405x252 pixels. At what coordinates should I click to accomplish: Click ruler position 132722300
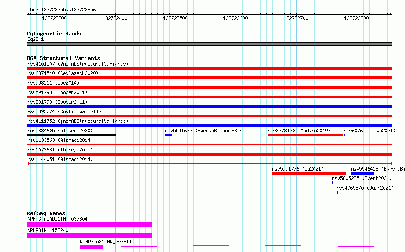click(x=54, y=18)
